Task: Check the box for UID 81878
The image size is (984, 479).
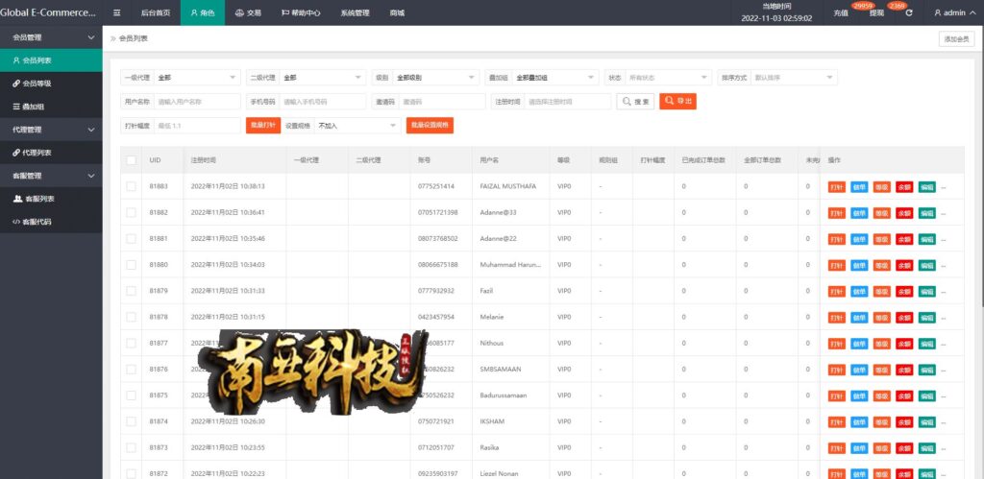Action: pos(131,317)
